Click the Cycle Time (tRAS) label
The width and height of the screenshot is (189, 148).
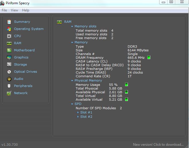(x=91, y=72)
